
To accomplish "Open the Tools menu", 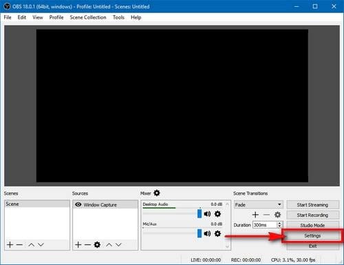I will click(x=118, y=17).
